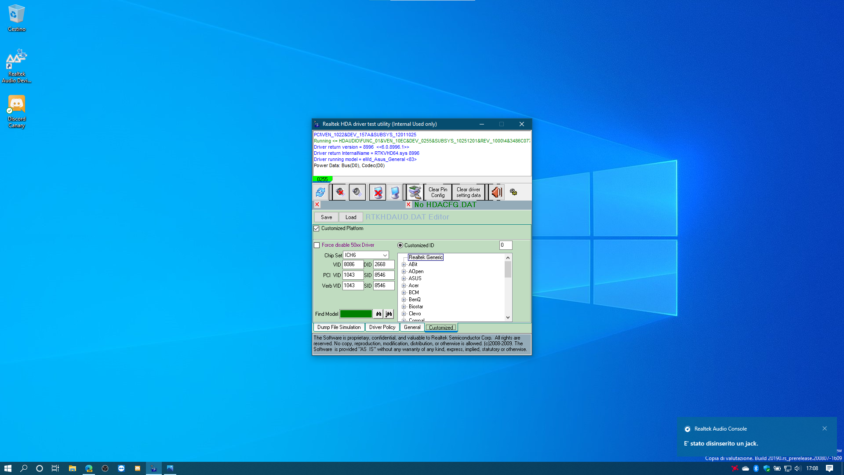Click the green 0255 codec indicator
Image resolution: width=844 pixels, height=475 pixels.
pyautogui.click(x=323, y=179)
